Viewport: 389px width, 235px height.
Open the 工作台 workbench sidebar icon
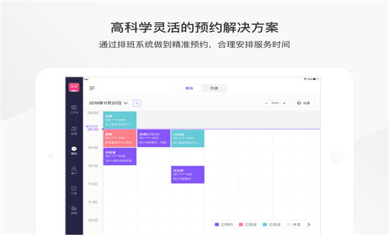(x=74, y=109)
